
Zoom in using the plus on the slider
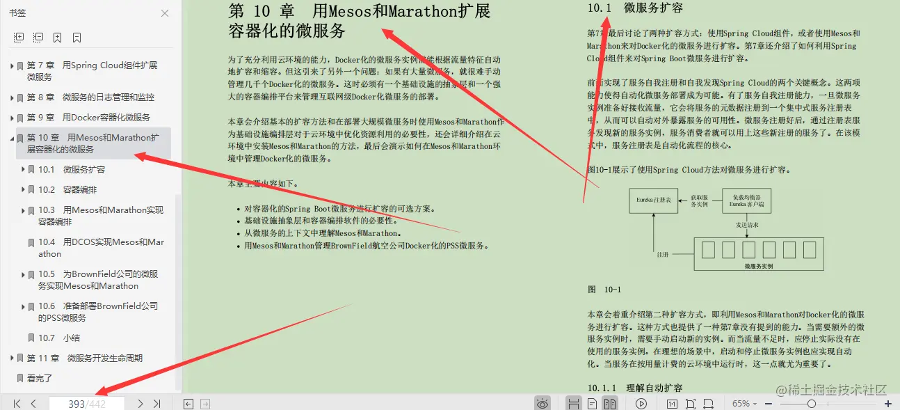click(x=888, y=403)
